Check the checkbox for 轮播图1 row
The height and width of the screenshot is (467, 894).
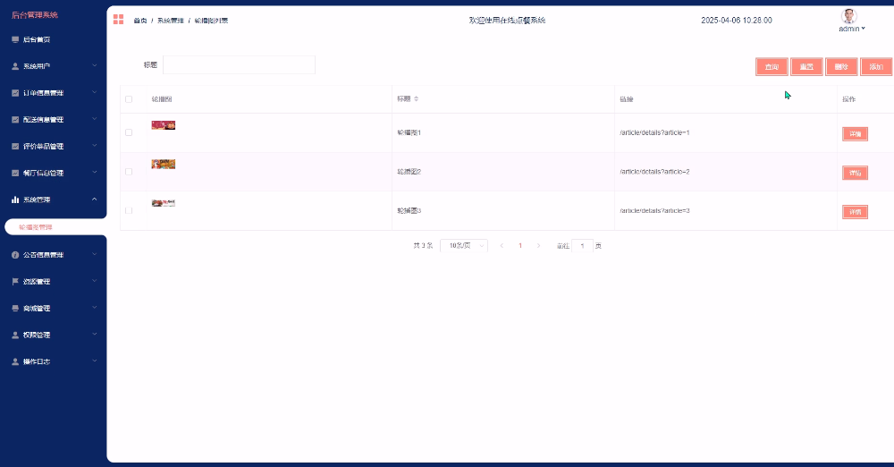click(129, 132)
